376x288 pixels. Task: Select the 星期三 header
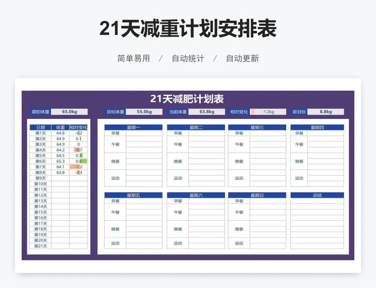(257, 127)
